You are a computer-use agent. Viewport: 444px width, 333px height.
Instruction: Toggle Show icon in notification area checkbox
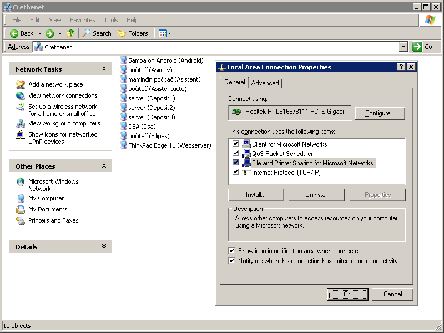coord(231,251)
